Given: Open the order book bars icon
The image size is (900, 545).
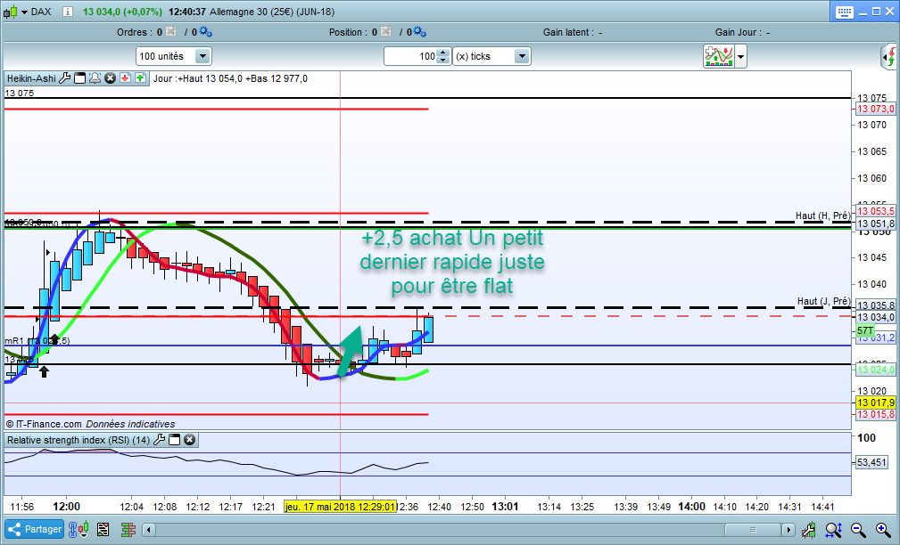Looking at the screenshot, I should pyautogui.click(x=128, y=530).
